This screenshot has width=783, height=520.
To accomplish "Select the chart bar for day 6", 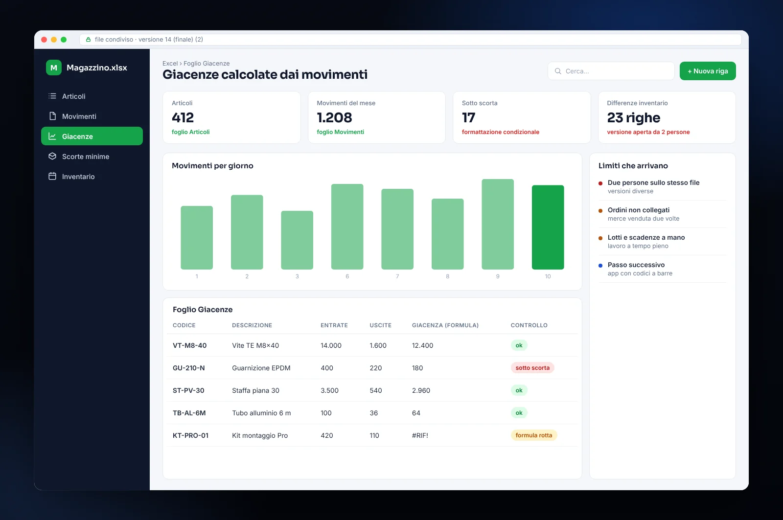I will click(x=347, y=226).
